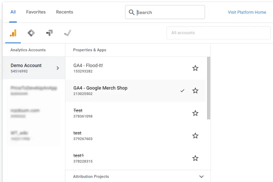Open the Google Optimize product icon
This screenshot has height=182, width=273.
[x=49, y=33]
